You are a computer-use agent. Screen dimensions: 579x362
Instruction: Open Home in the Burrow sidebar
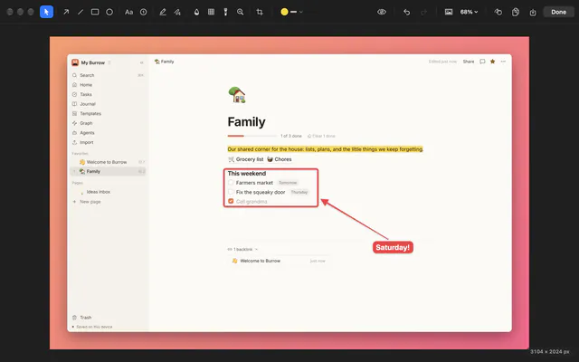click(x=109, y=84)
